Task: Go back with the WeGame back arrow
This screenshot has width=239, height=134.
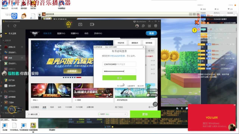Action: coord(8,26)
